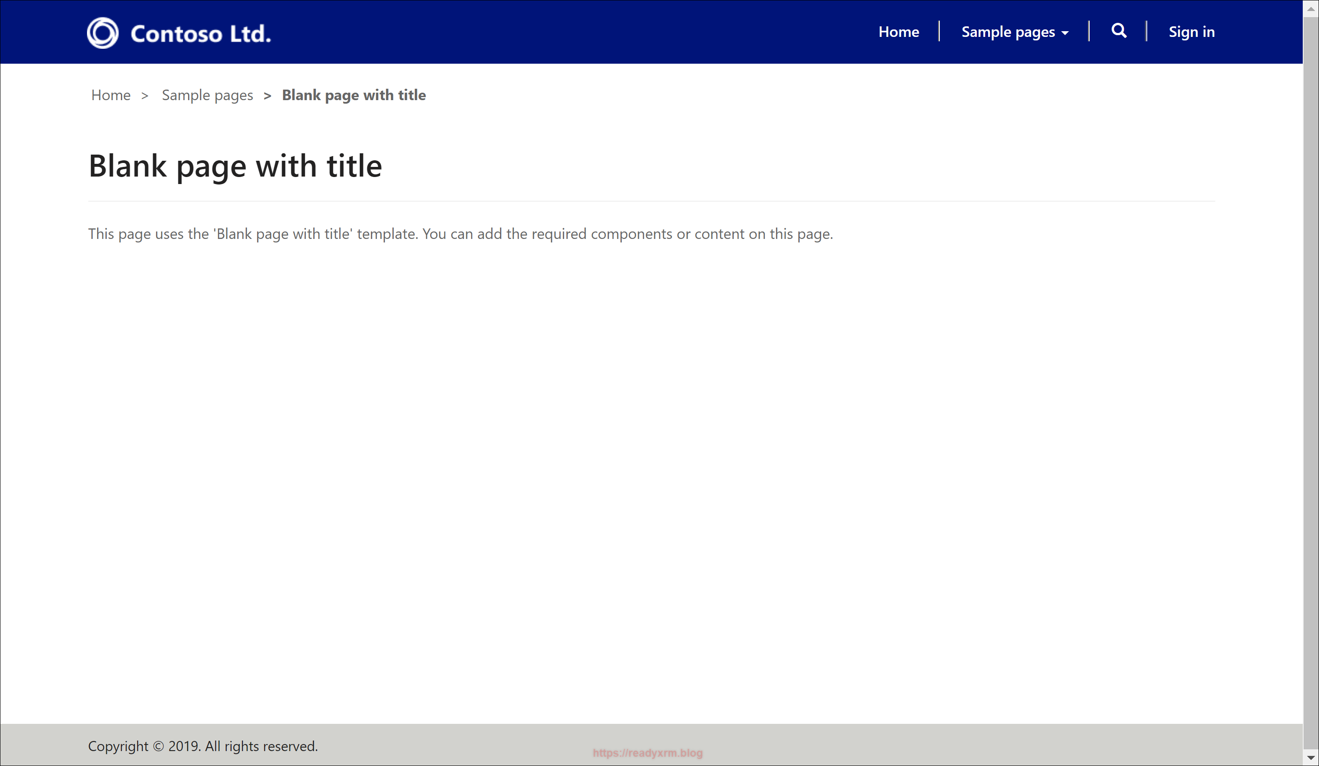The height and width of the screenshot is (766, 1319).
Task: Click the Contoso circular logo icon
Action: tap(102, 33)
